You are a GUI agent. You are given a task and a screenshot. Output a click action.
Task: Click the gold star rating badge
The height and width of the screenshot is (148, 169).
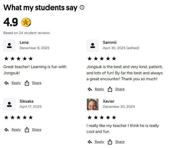click(x=26, y=22)
